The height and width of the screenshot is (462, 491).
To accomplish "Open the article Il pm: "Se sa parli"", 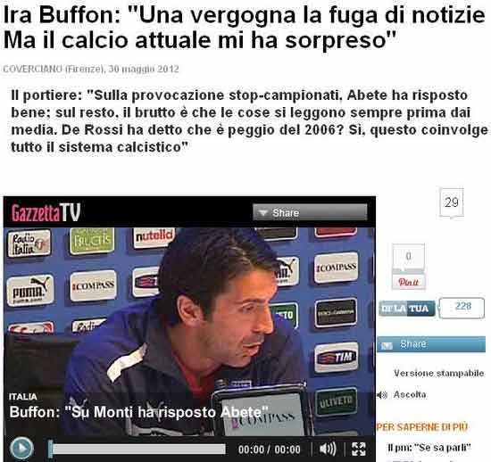I will [429, 448].
